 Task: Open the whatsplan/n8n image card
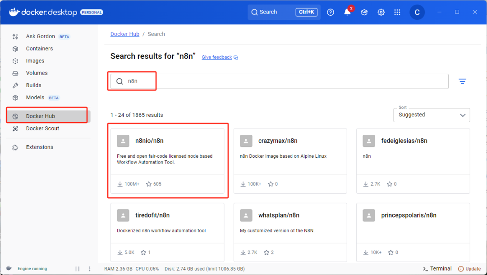coord(290,232)
